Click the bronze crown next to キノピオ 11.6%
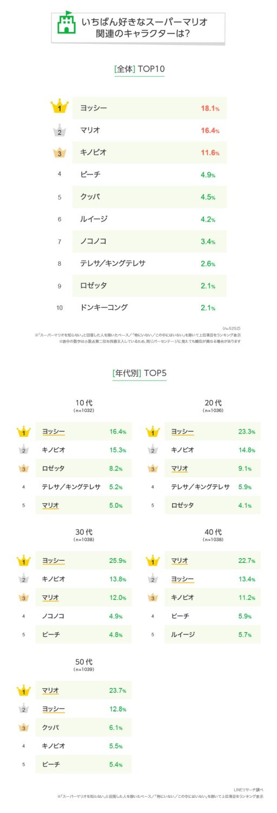Image resolution: width=277 pixels, height=813 pixels. coord(60,153)
